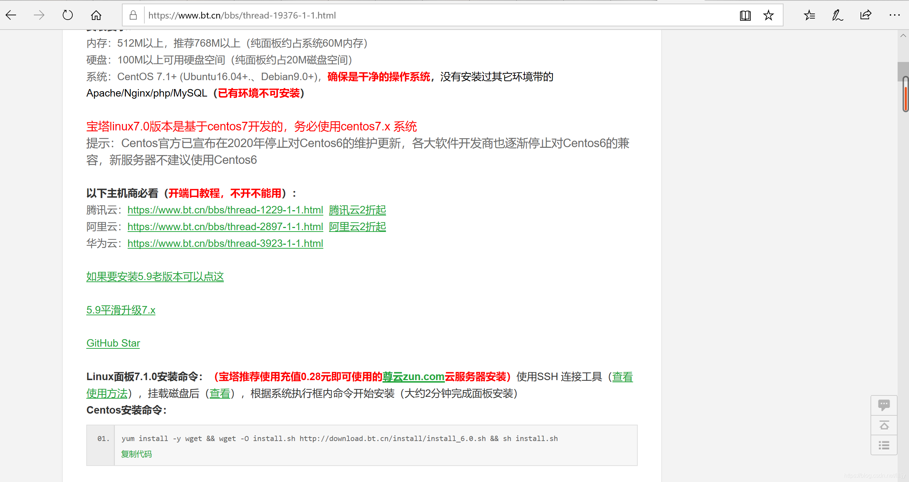Share this page icon
This screenshot has height=482, width=909.
pos(866,15)
